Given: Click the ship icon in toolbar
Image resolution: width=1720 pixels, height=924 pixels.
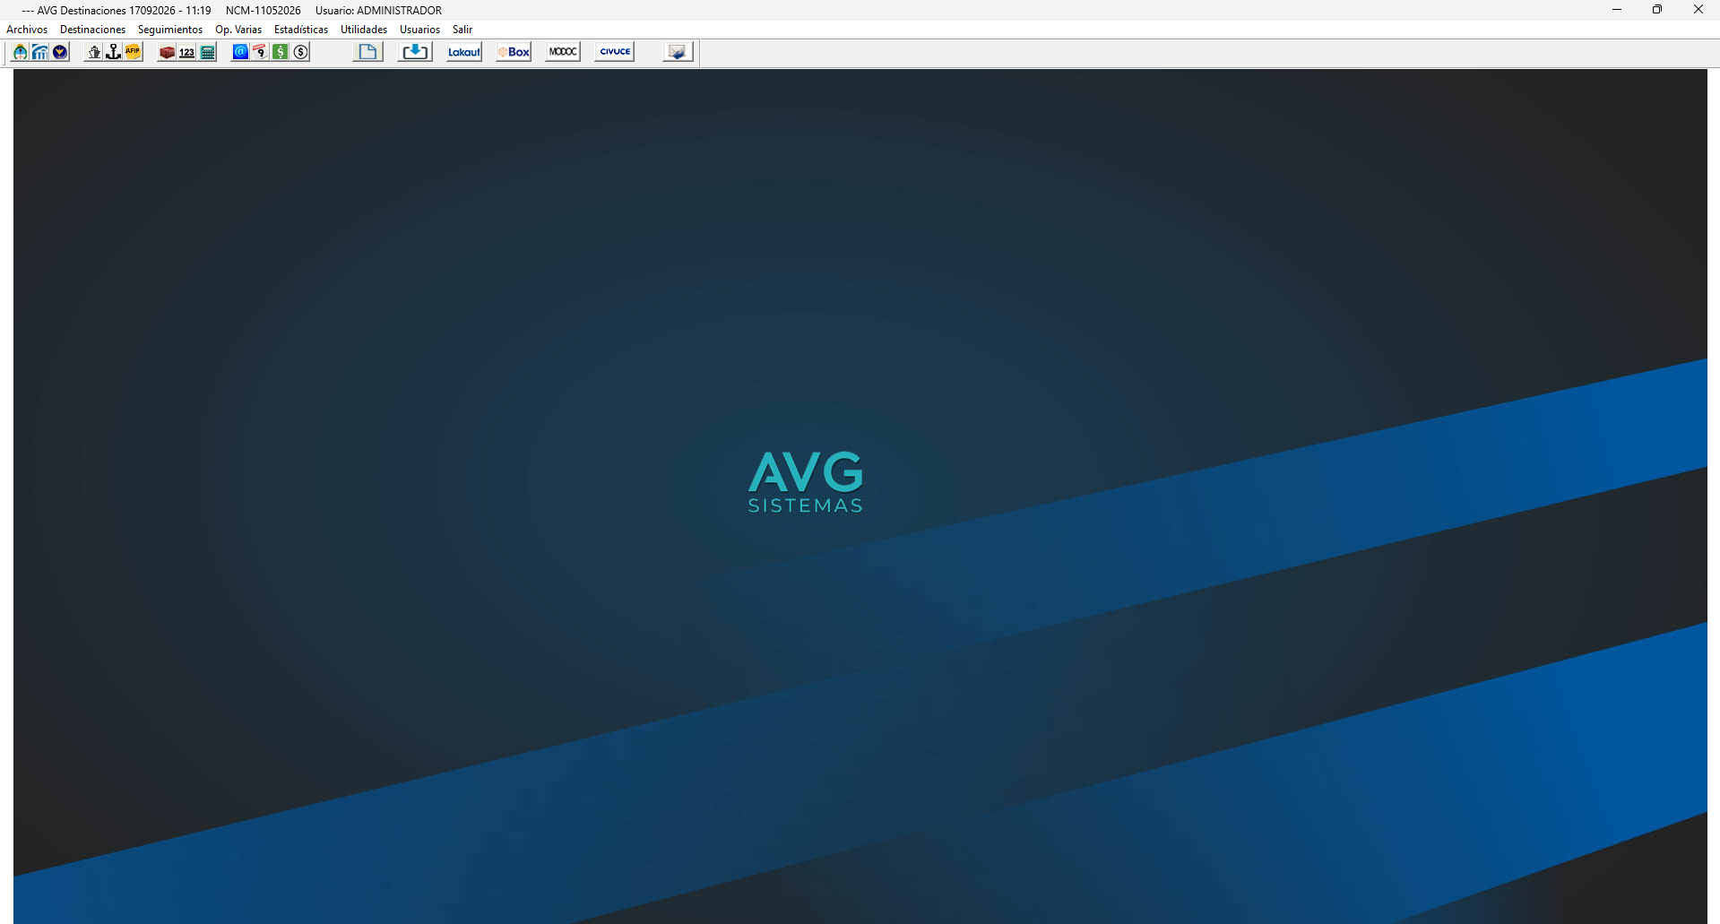Looking at the screenshot, I should pos(93,52).
